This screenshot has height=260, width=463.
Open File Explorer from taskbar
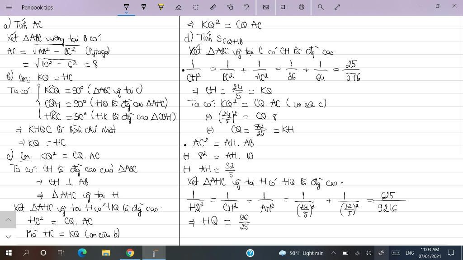click(x=106, y=253)
